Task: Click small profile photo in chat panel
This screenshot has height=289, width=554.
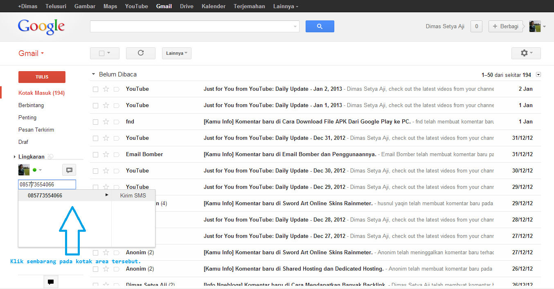Action: tap(24, 170)
